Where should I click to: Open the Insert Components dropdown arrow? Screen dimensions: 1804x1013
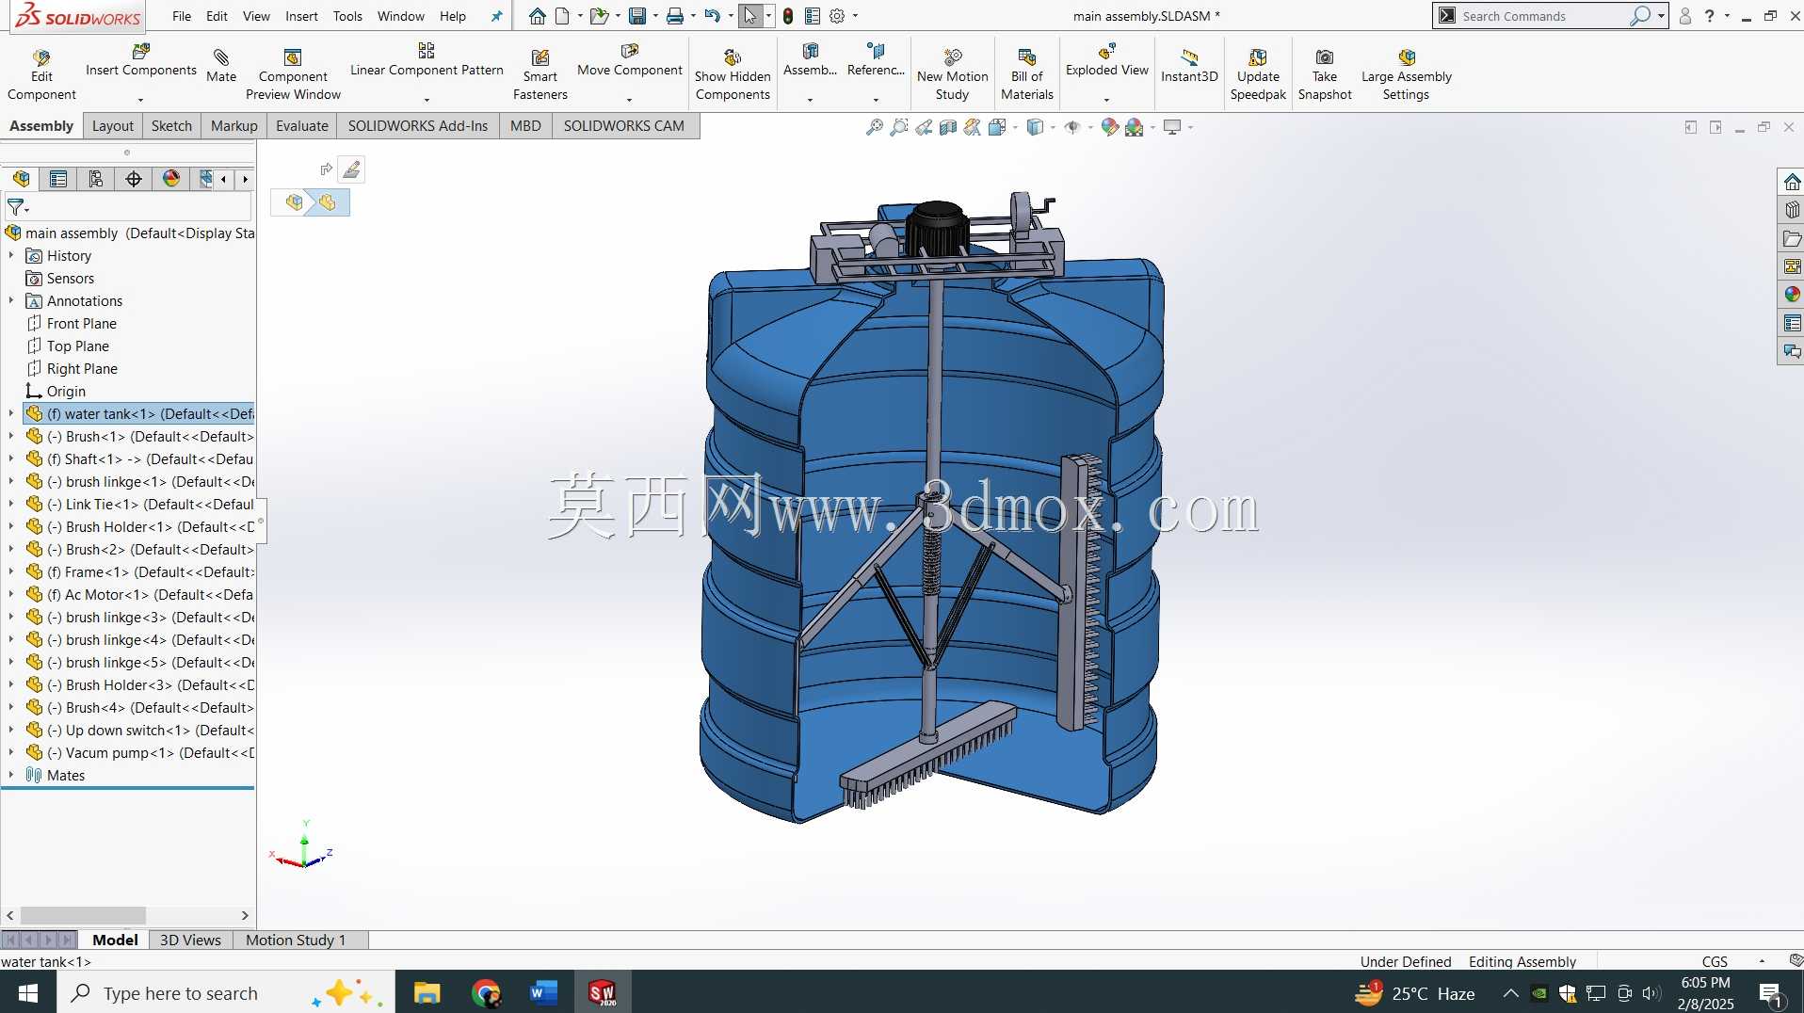(x=141, y=100)
